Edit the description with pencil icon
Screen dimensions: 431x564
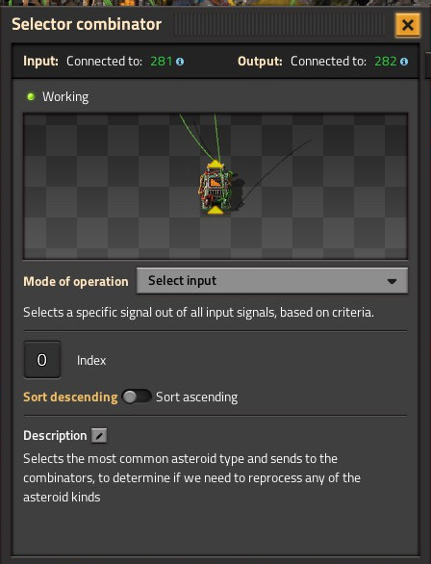click(x=99, y=436)
